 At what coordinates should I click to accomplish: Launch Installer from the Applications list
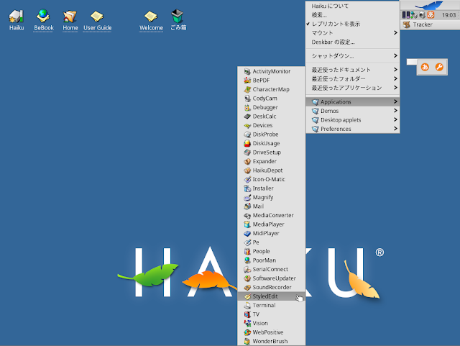(272, 188)
